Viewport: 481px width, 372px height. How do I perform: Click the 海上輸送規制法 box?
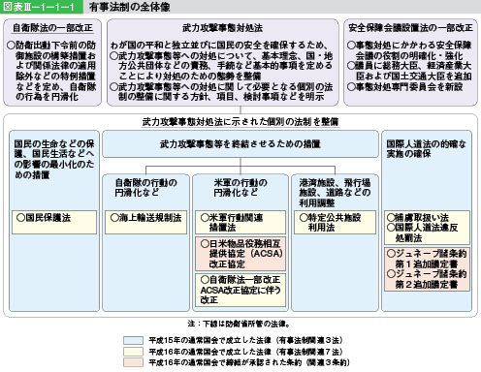pyautogui.click(x=145, y=222)
